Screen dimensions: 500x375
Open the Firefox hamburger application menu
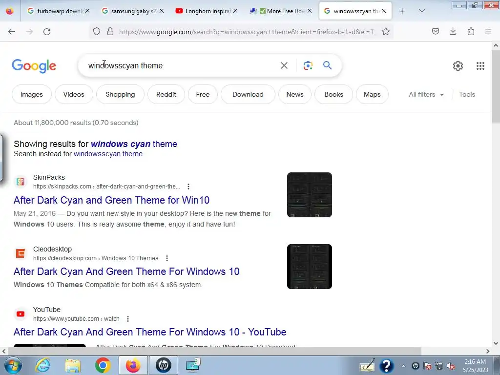pos(488,31)
